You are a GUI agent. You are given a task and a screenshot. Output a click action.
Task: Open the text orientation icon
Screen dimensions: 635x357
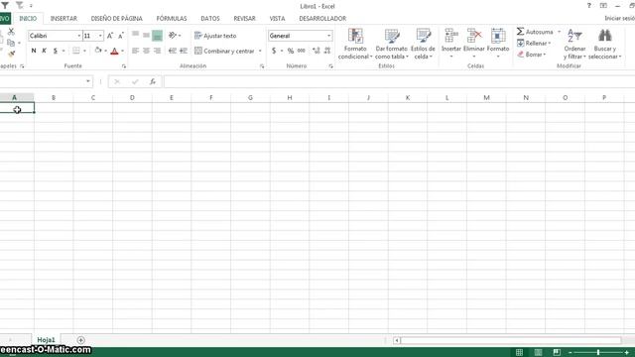(x=173, y=36)
